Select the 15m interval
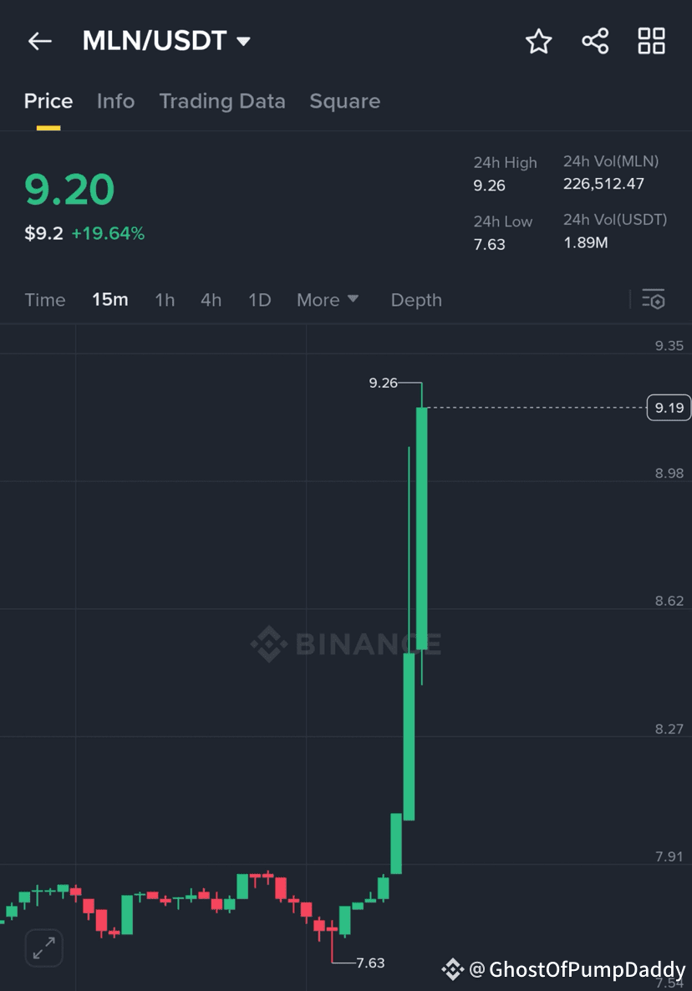 coord(110,300)
